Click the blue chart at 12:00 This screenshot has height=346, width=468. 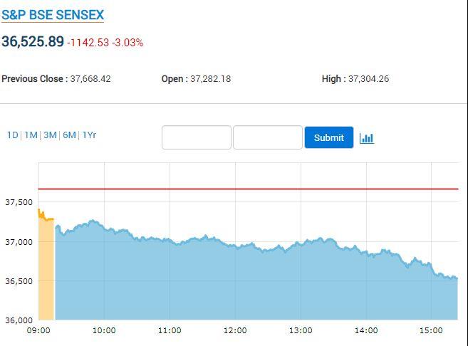tap(235, 283)
